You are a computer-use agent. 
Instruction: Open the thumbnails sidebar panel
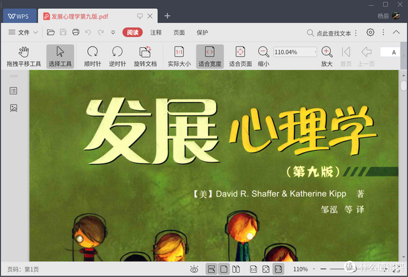(13, 108)
